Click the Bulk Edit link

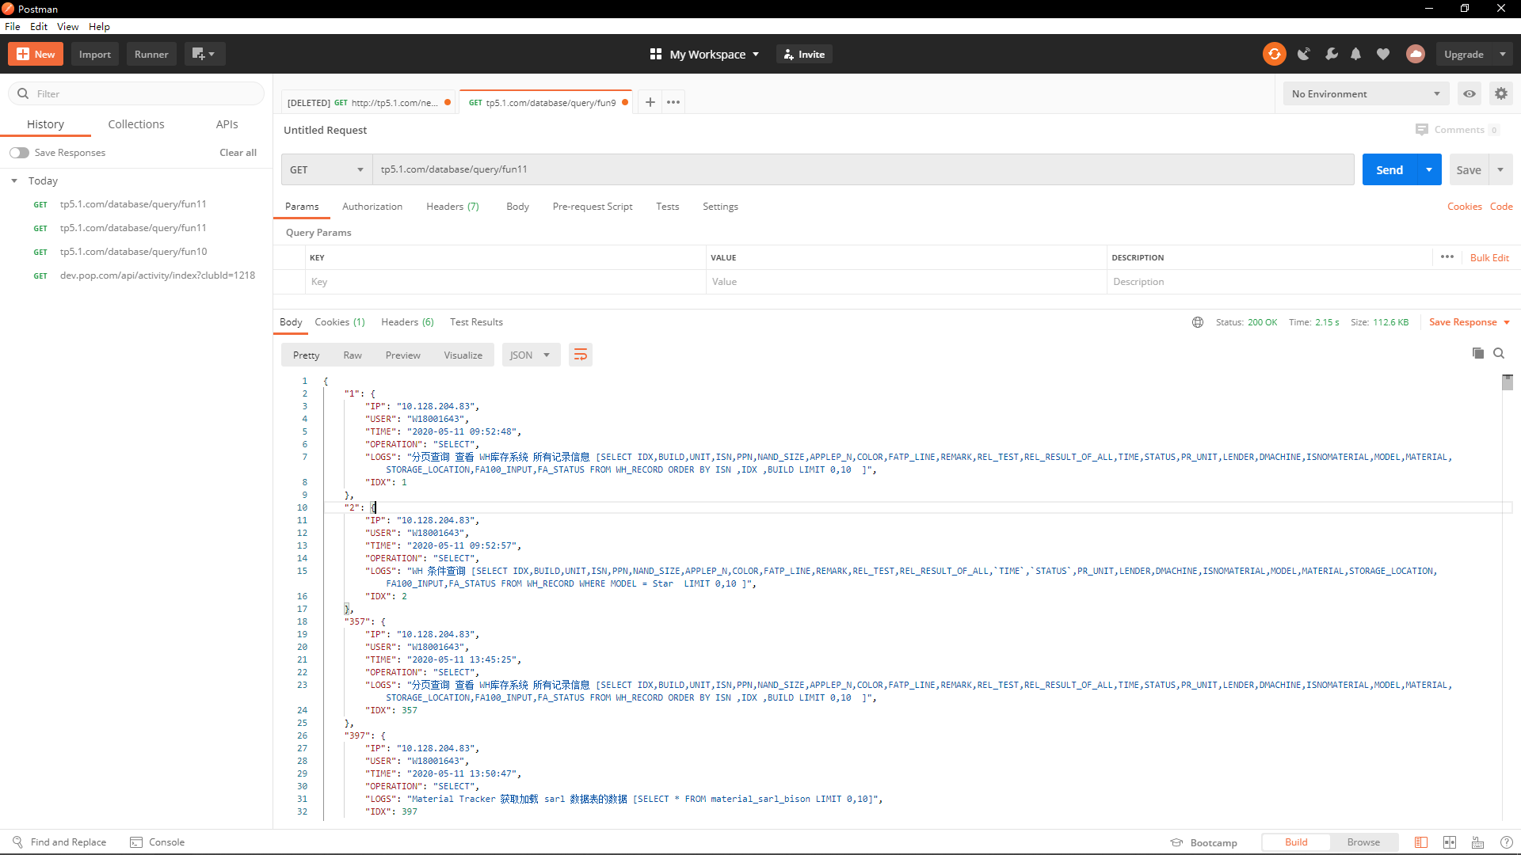click(x=1489, y=257)
